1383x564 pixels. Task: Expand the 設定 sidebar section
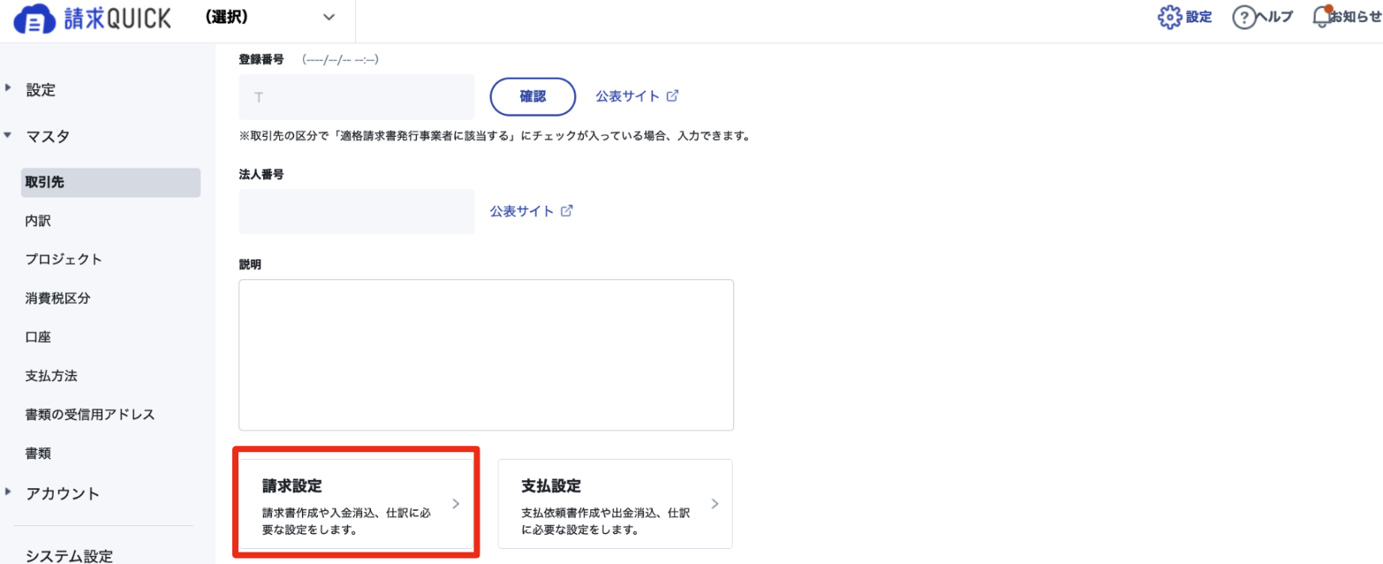(x=8, y=87)
